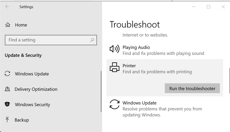The image size is (230, 132).
Task: Click the Windows Security shield icon
Action: (7, 104)
